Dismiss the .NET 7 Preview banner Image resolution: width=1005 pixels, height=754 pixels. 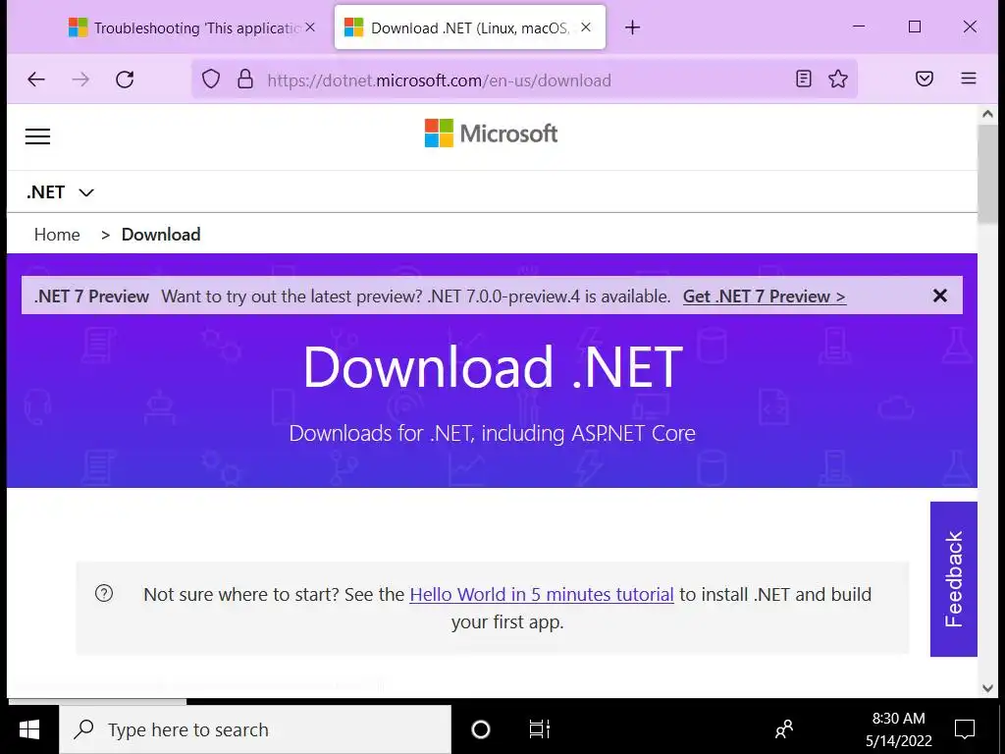point(939,296)
